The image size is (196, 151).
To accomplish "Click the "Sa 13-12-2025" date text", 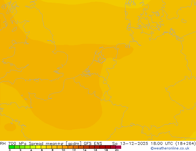I will point(130,144).
